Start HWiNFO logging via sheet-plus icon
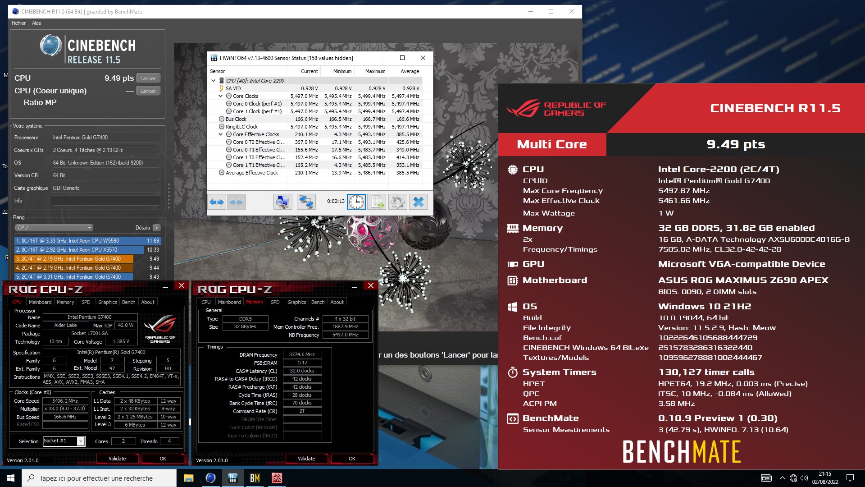The height and width of the screenshot is (487, 865). point(377,202)
